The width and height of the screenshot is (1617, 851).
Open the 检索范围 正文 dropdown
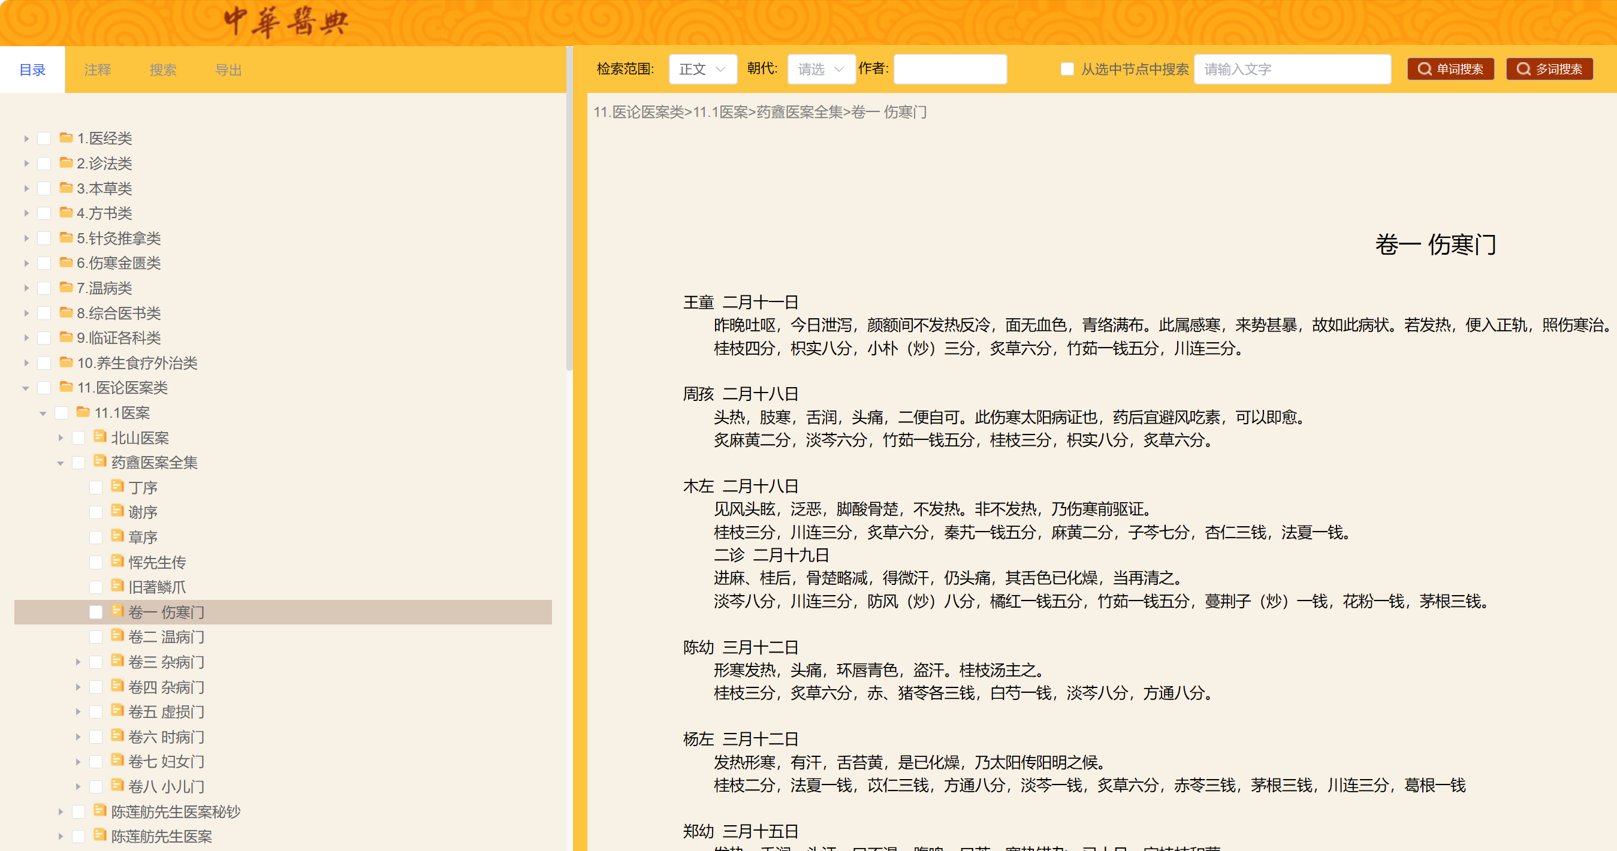[x=702, y=69]
